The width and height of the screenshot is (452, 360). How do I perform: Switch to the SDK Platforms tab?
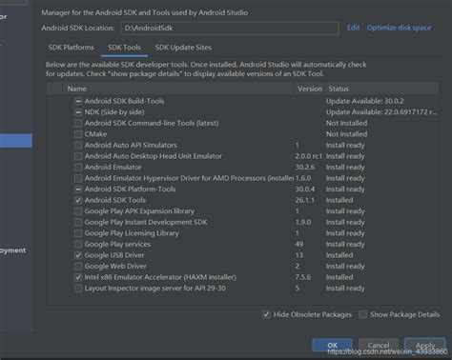(72, 48)
